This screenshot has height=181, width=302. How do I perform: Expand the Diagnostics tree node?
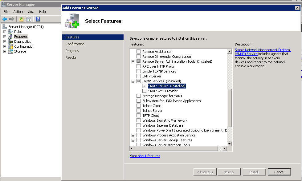pos(5,41)
